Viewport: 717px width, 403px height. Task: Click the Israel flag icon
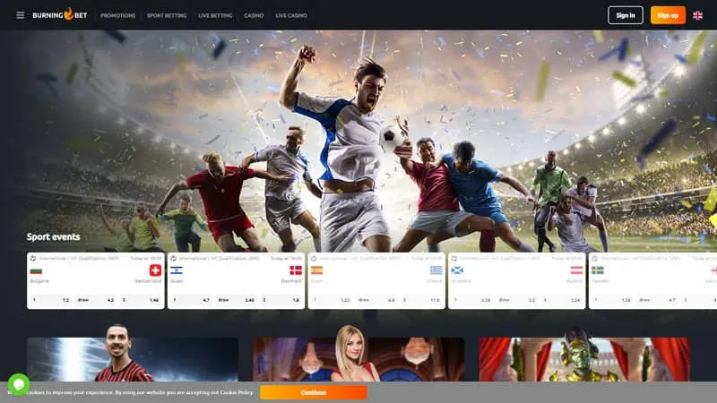tap(176, 271)
